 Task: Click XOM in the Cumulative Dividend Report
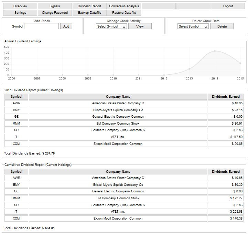[17, 218]
